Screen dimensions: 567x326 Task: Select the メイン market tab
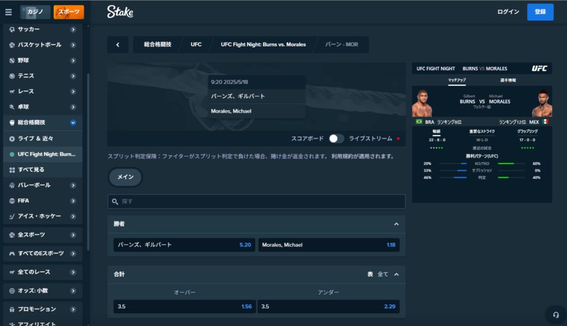(x=125, y=177)
